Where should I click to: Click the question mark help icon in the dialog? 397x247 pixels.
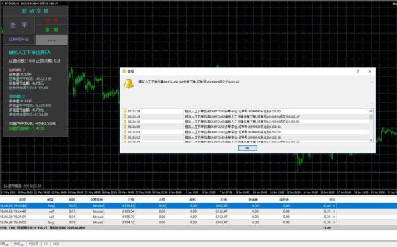point(358,71)
